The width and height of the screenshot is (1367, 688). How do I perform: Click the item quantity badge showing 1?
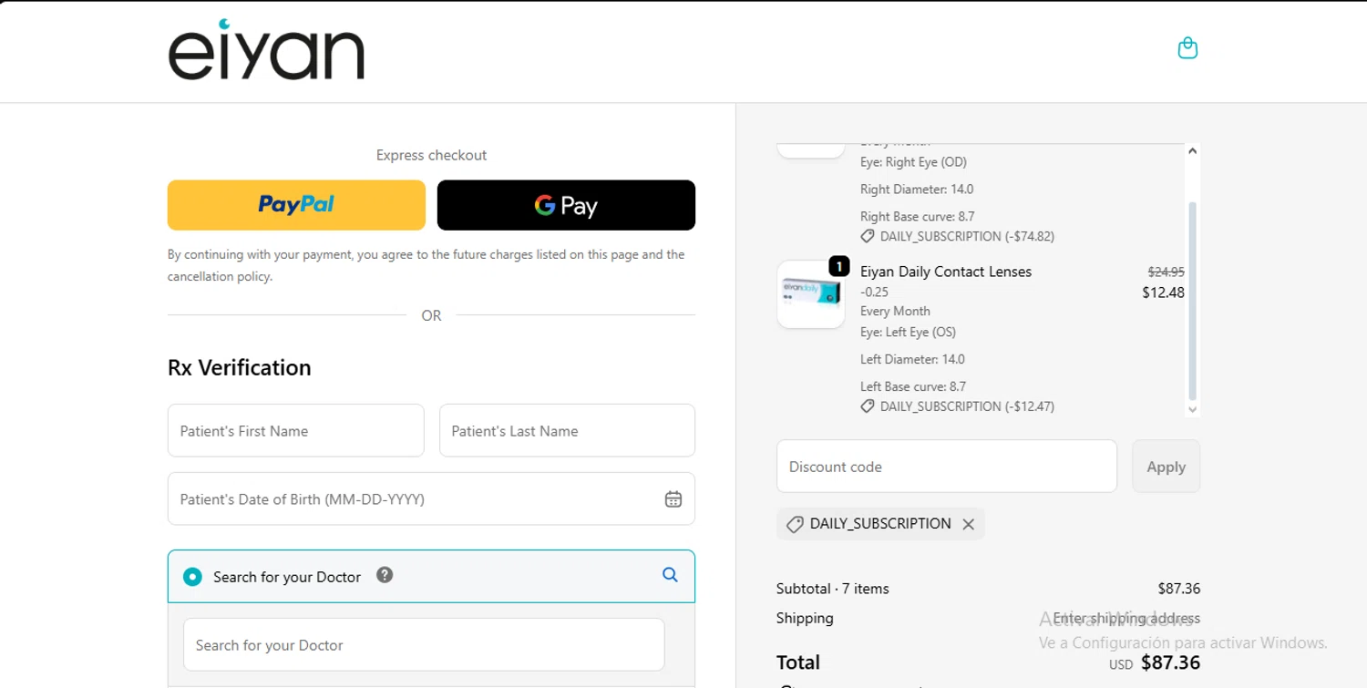tap(839, 266)
